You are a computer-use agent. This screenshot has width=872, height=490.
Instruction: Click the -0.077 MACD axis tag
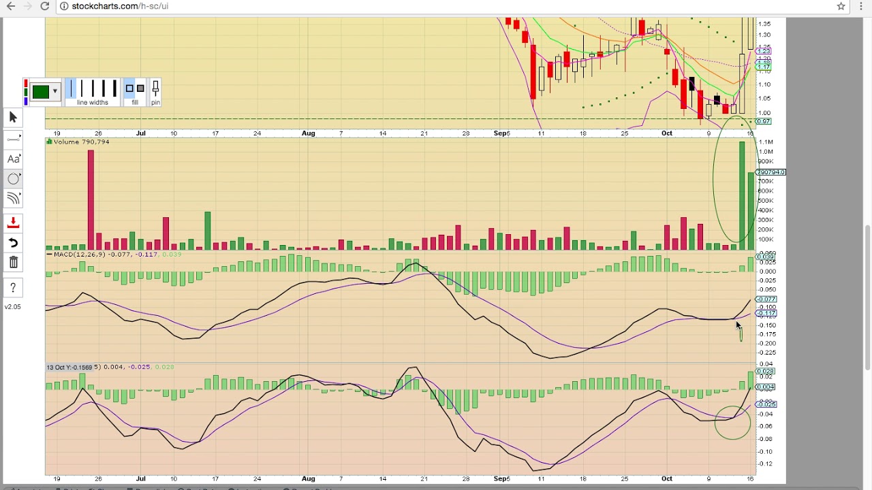[767, 299]
